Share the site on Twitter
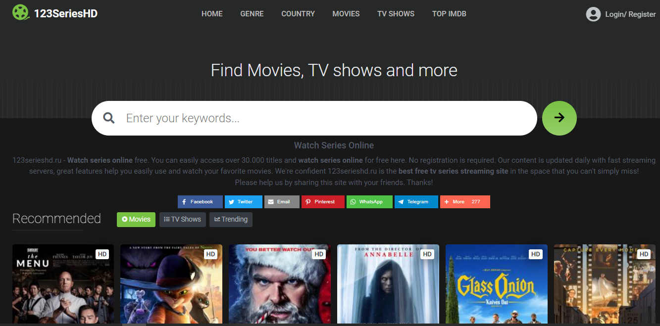Image resolution: width=660 pixels, height=326 pixels. point(244,202)
